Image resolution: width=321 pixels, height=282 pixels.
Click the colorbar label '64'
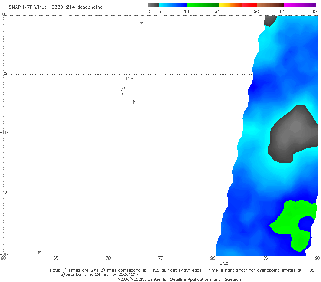point(282,12)
